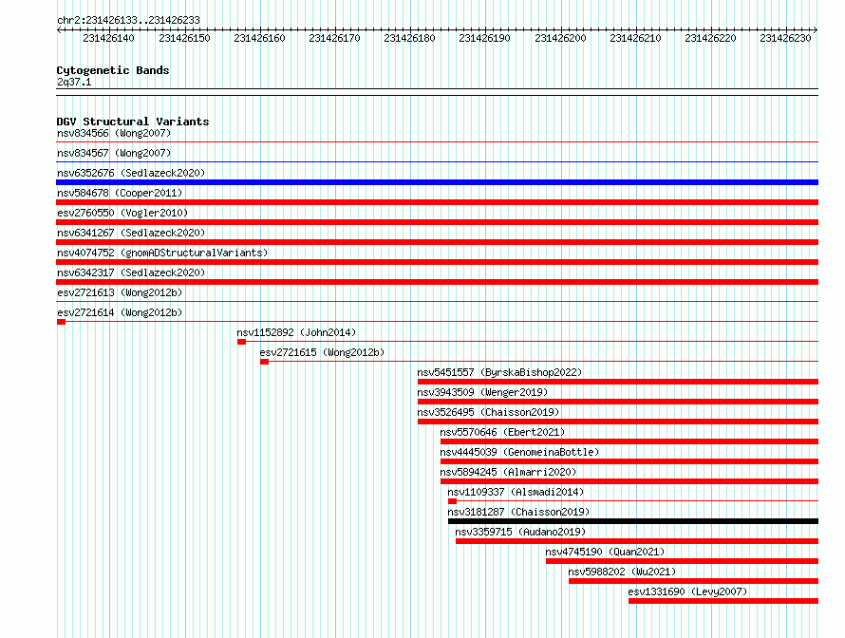Image resolution: width=845 pixels, height=638 pixels.
Task: Select the 2q37.1 band label
Action: tap(74, 82)
